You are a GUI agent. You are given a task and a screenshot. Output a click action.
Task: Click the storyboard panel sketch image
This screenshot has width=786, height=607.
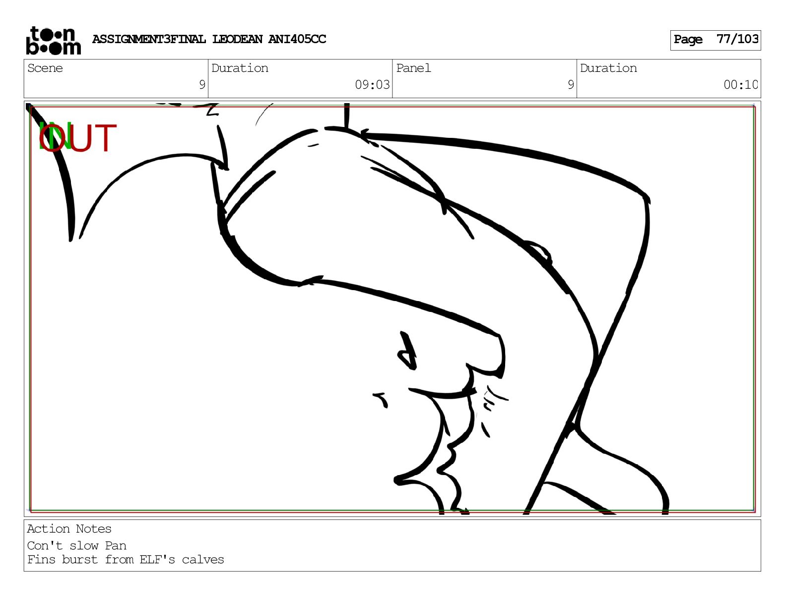[392, 308]
